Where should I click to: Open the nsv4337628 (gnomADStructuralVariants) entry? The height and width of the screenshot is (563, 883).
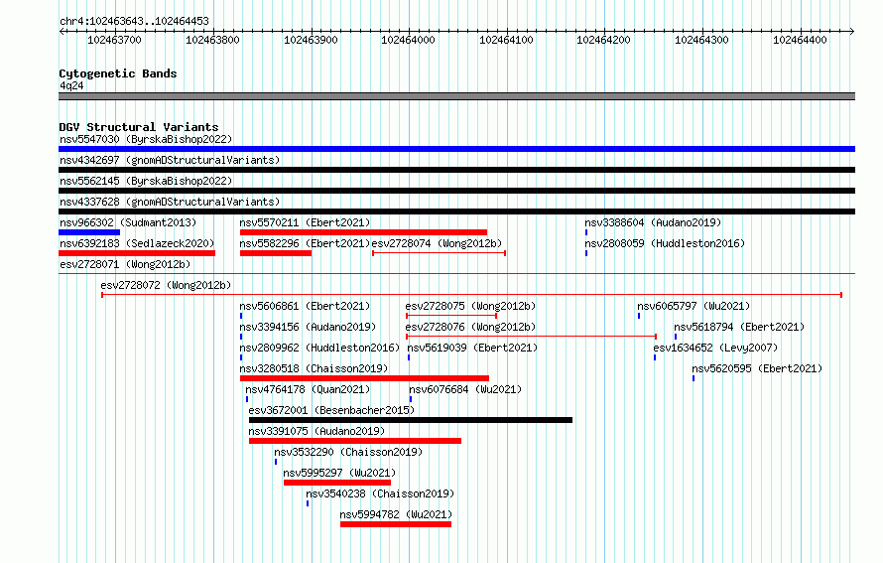(170, 202)
